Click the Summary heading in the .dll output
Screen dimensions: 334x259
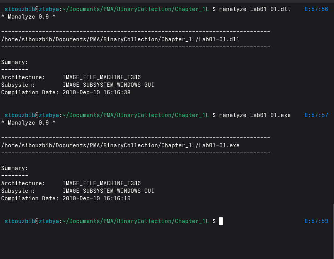[15, 62]
